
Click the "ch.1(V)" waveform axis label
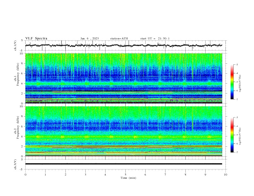[x=15, y=45]
